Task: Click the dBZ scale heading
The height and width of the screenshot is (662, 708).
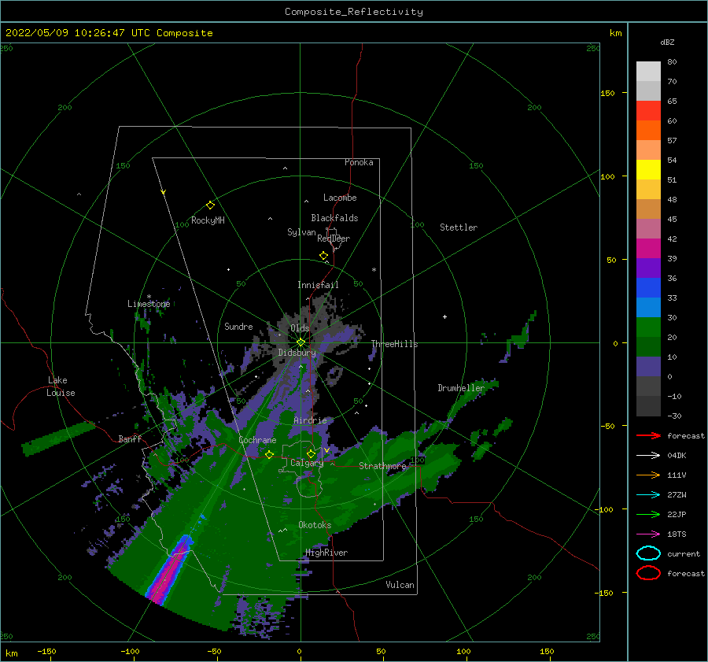Action: [667, 42]
